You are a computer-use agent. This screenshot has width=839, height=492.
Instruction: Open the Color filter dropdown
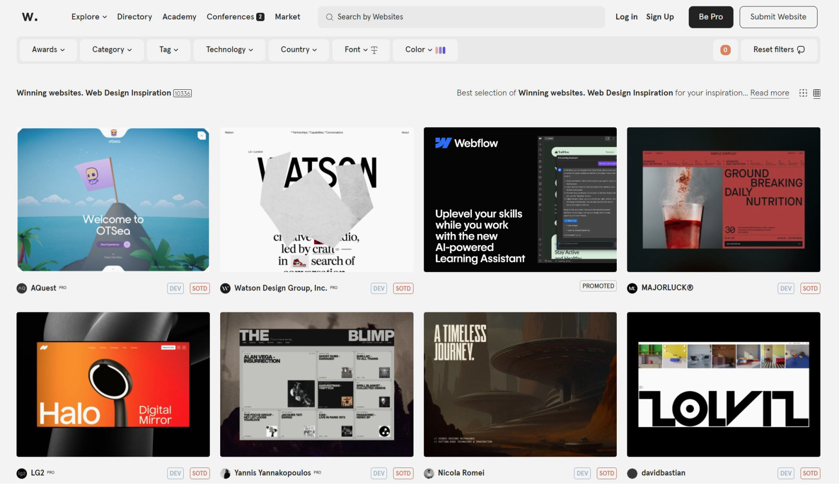pyautogui.click(x=425, y=50)
